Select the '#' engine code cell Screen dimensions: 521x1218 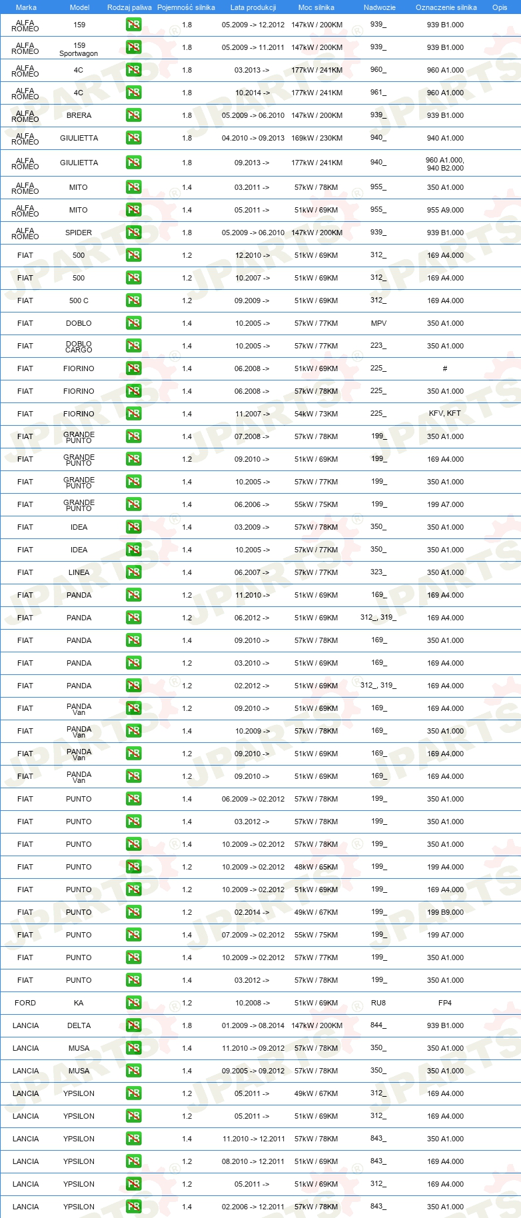445,368
